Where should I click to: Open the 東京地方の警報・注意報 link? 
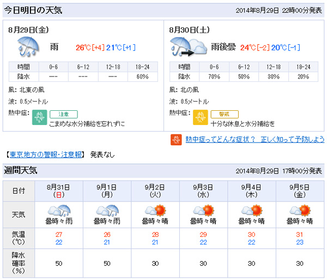(45, 154)
